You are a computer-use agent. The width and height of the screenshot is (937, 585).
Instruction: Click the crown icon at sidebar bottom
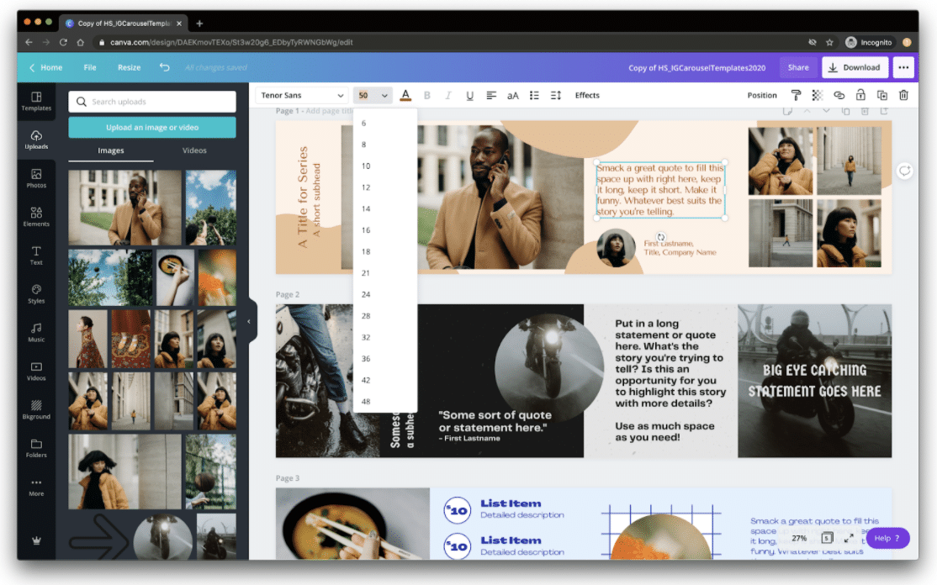pos(36,540)
